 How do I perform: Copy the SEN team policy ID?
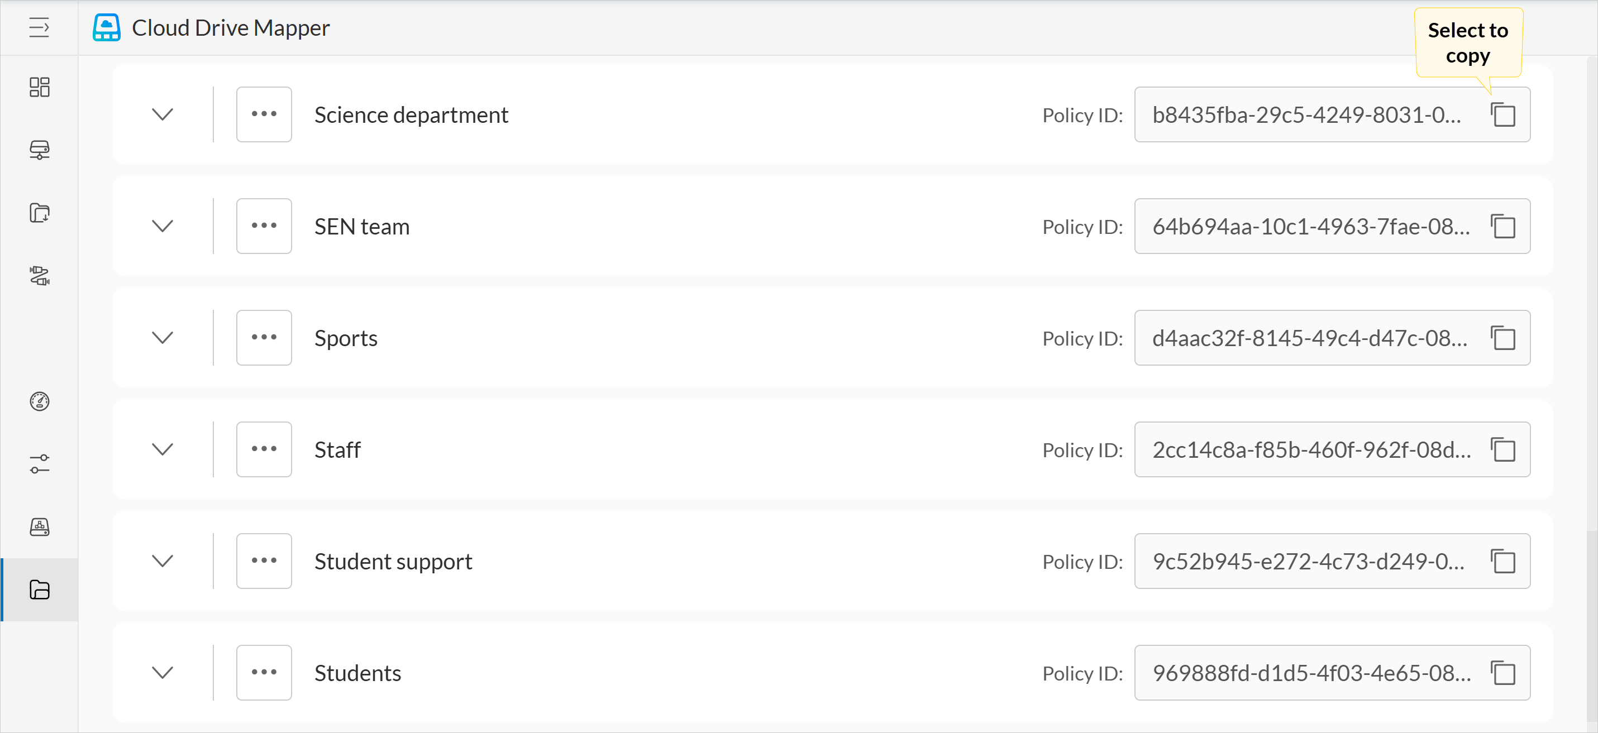(x=1503, y=226)
